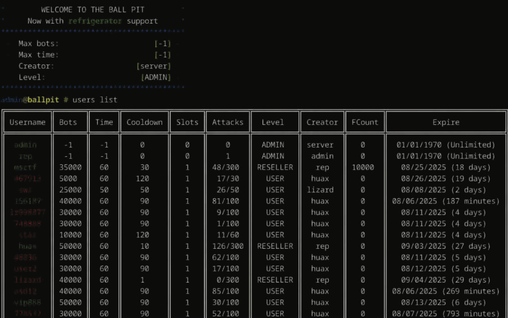Click the Time column header

104,122
